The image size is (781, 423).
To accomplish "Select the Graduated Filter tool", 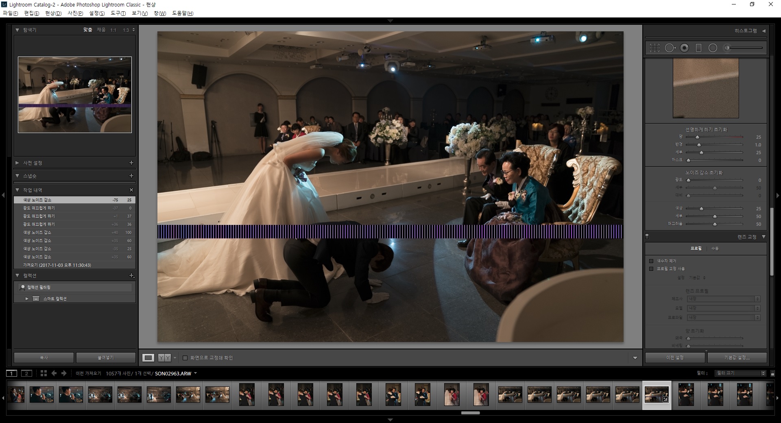I will [698, 48].
